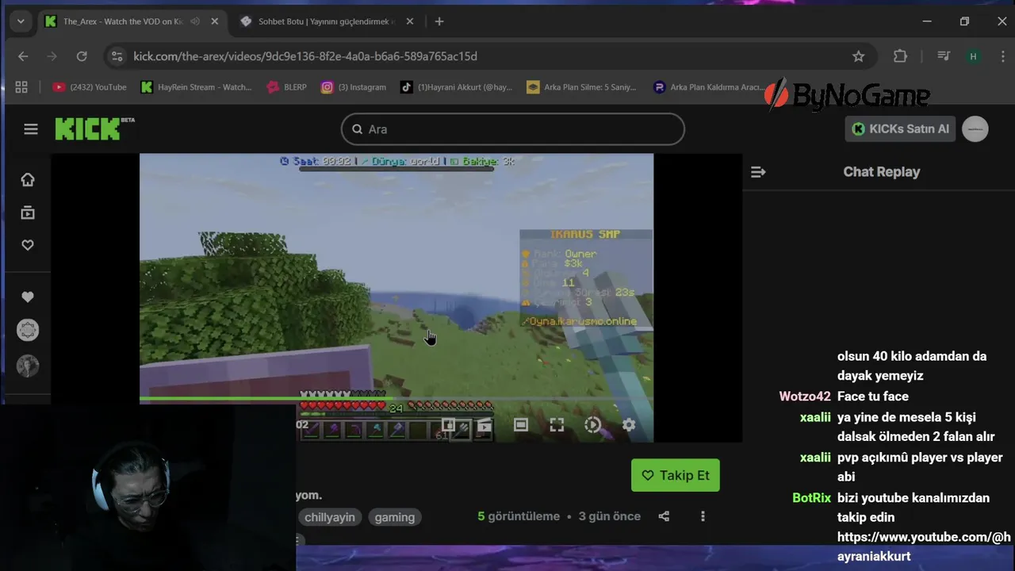This screenshot has height=571, width=1015.
Task: Click the 5 görüntüleme view count
Action: click(519, 516)
